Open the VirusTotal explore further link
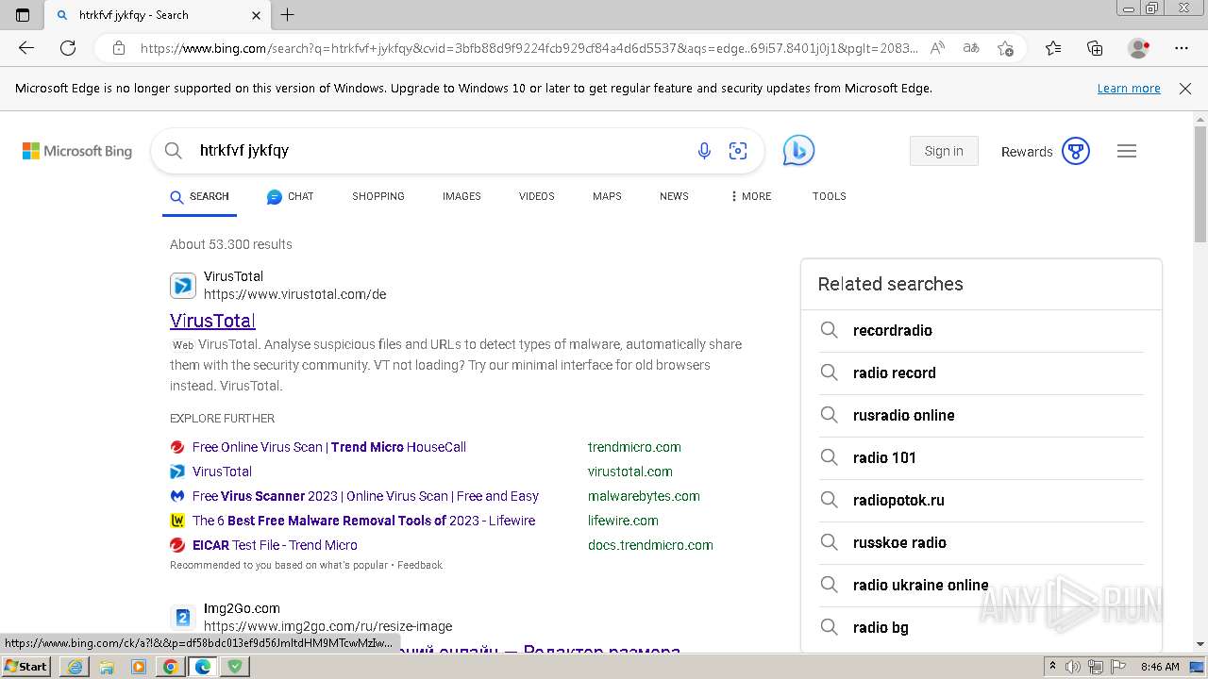 (222, 472)
